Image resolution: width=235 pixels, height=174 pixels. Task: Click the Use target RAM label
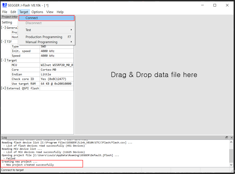[24, 84]
